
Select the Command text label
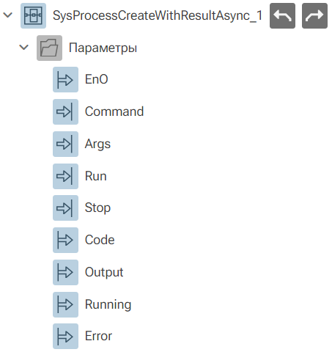point(114,111)
